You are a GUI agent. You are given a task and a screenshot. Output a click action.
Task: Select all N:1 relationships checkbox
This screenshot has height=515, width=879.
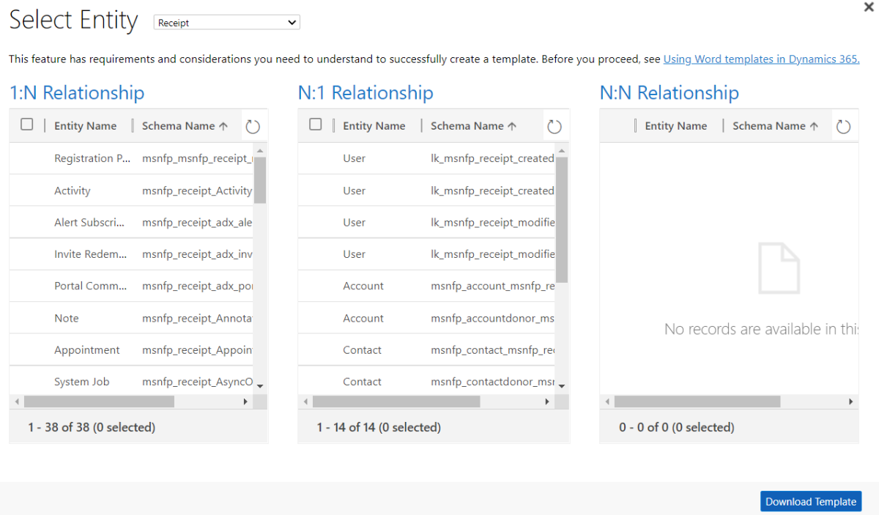click(316, 125)
